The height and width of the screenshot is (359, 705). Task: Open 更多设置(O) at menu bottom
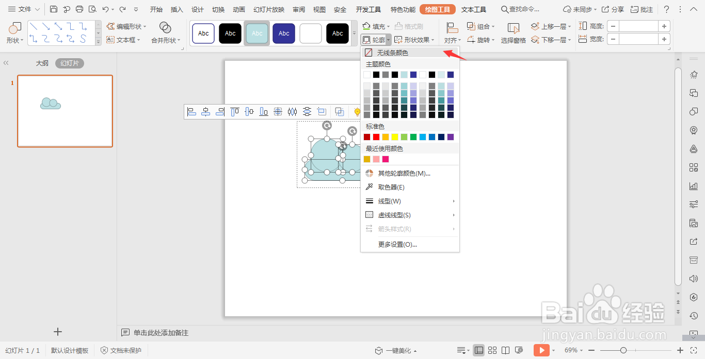[398, 244]
